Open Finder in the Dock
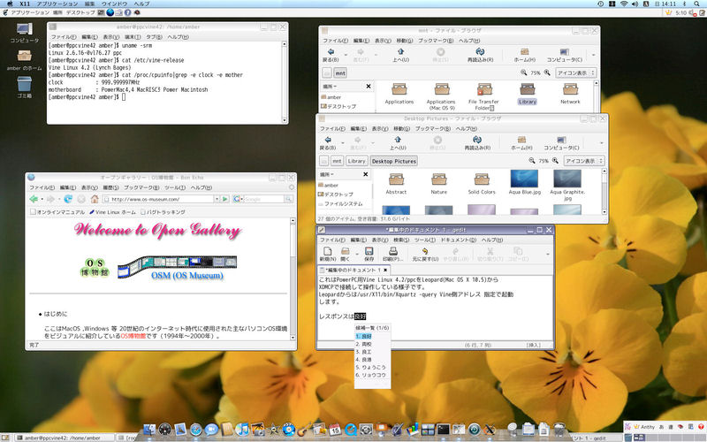 tap(149, 429)
